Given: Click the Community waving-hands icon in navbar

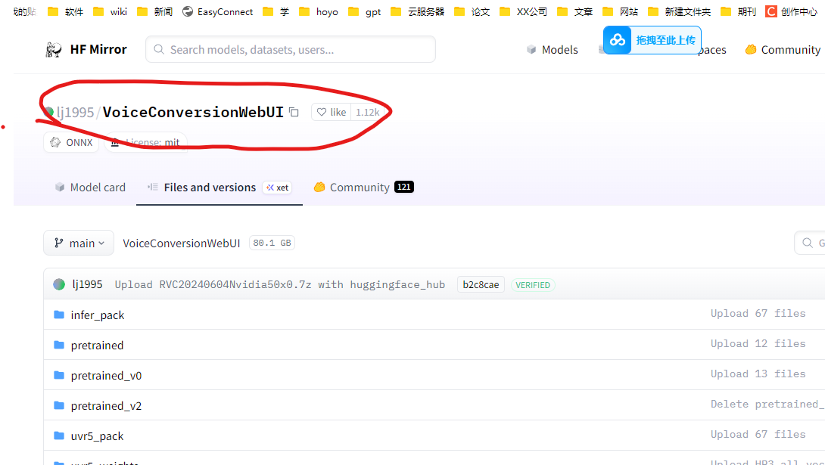Looking at the screenshot, I should click(x=751, y=49).
